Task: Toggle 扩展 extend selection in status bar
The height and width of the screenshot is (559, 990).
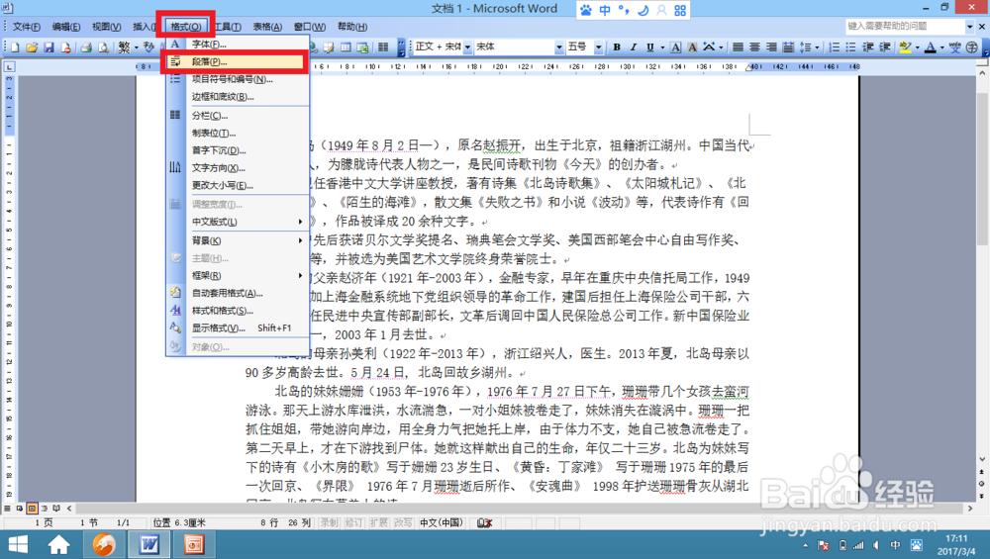Action: (x=378, y=523)
